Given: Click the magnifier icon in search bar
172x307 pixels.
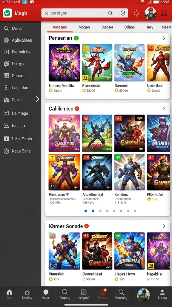Looking at the screenshot, I should point(110,13).
